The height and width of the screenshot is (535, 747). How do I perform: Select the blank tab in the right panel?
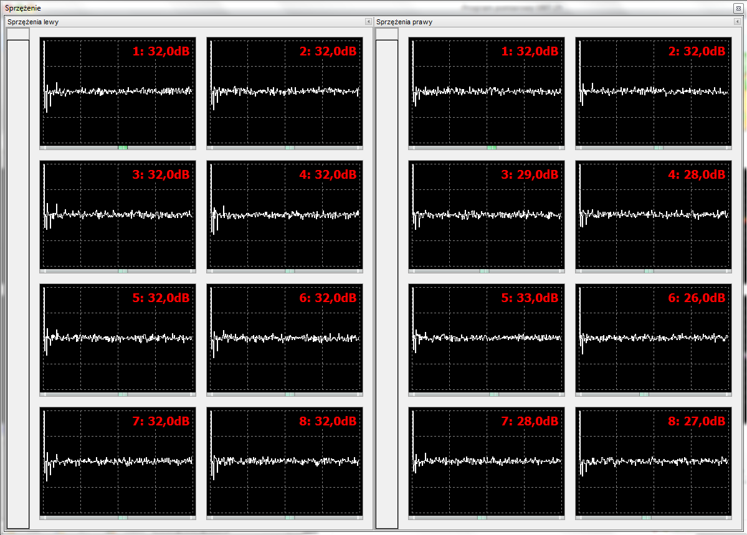tap(386, 34)
